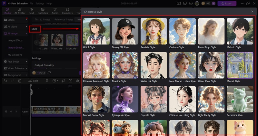258x136 pixels.
Task: Click the 10/912 coin cost indicator
Action: [x=39, y=73]
